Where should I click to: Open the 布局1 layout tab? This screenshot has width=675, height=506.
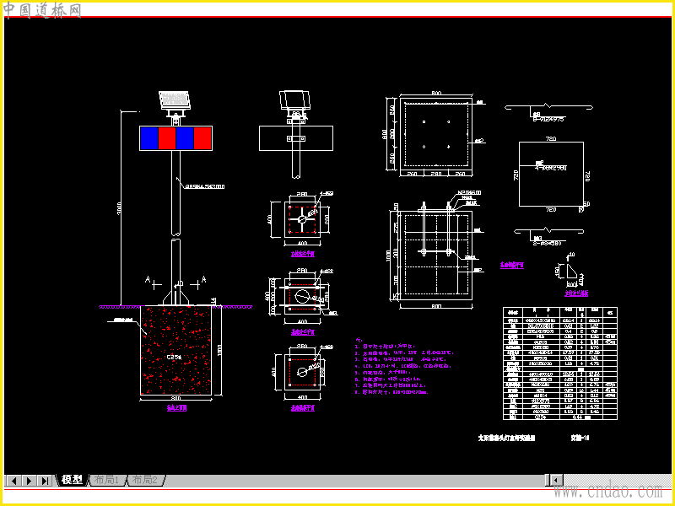tap(106, 480)
